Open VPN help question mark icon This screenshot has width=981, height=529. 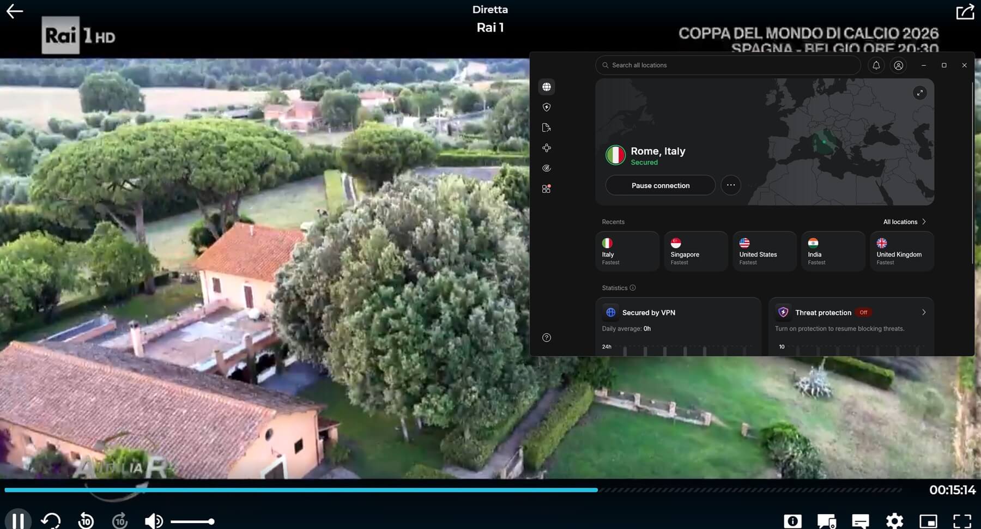pos(547,338)
